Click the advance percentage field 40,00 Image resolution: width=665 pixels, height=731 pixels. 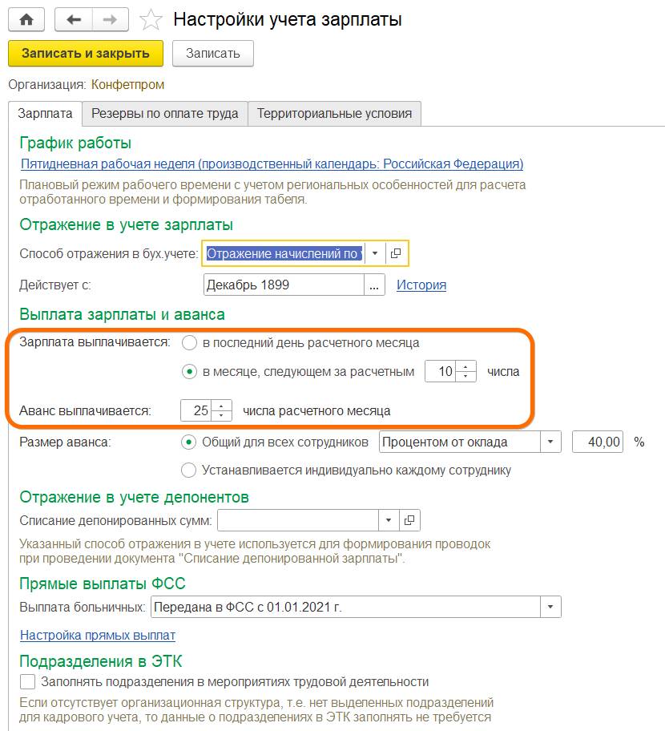coord(598,442)
